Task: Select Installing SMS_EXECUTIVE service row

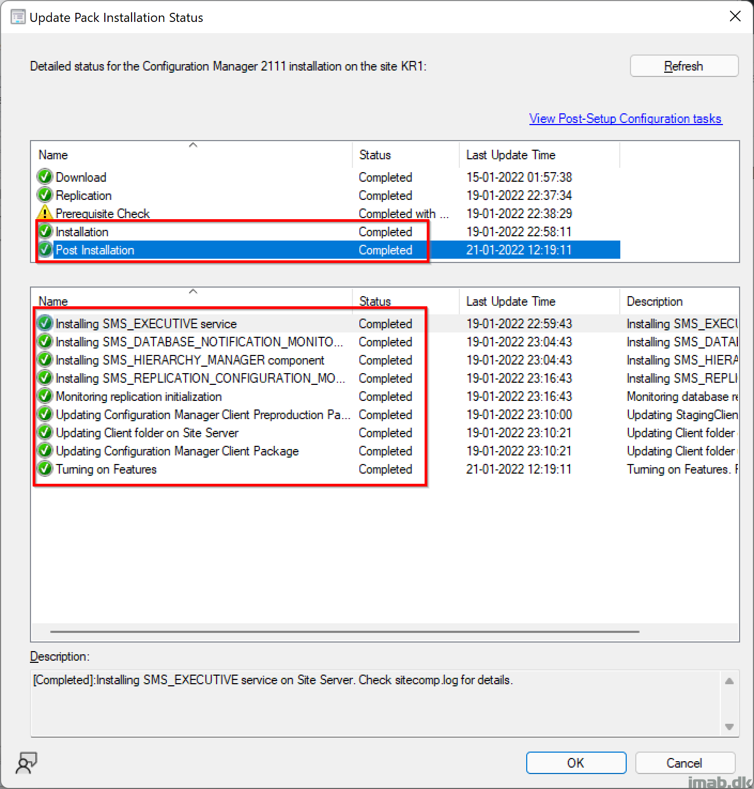Action: click(x=385, y=323)
